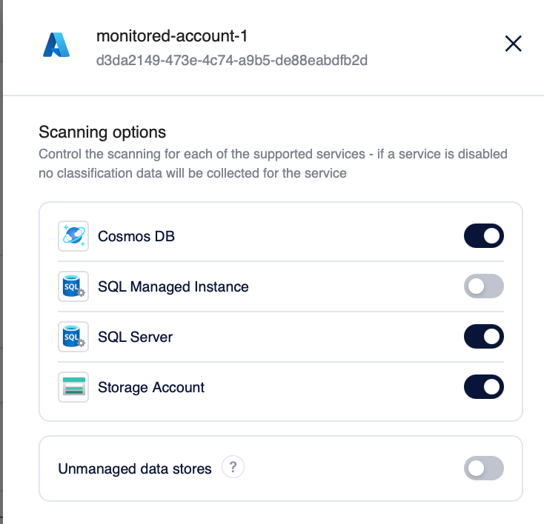Click the SQL Server database icon
544x524 pixels.
73,337
